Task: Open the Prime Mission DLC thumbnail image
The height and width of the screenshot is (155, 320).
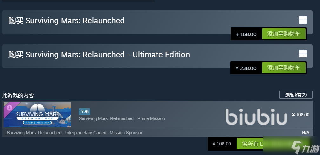Action: pos(37,115)
